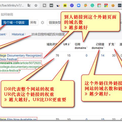Click the referring domains value 0 in first row
This screenshot has width=122, height=122.
coord(86,56)
